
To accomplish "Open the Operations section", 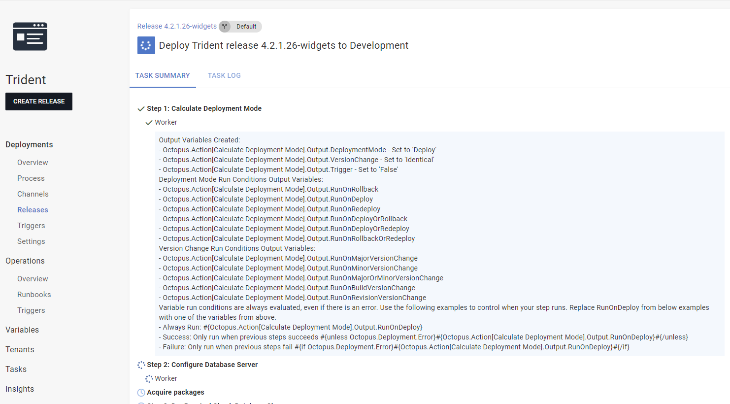I will (25, 261).
